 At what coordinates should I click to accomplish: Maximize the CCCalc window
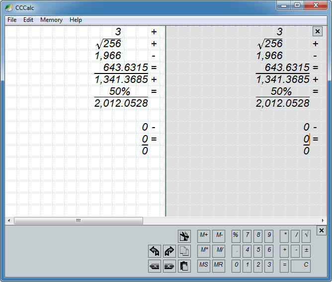[297, 5]
